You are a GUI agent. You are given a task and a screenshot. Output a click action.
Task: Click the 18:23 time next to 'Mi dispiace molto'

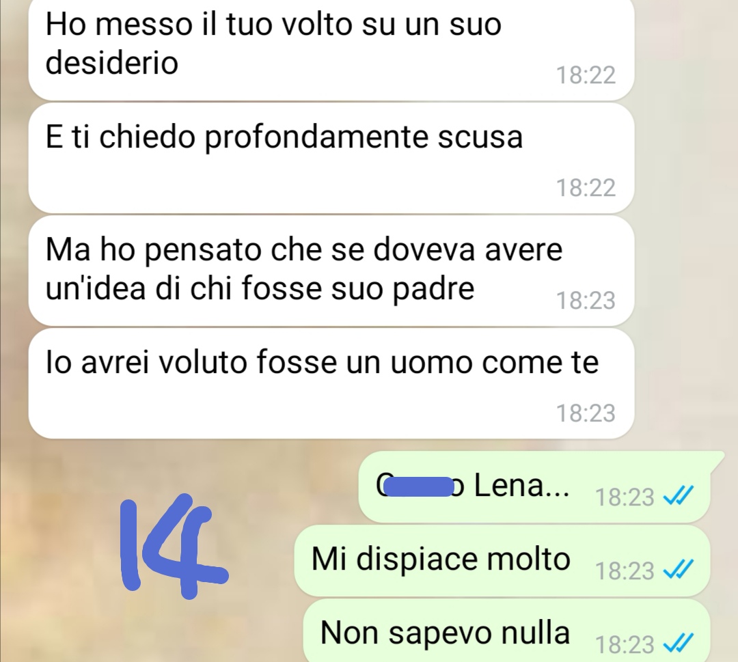(x=625, y=570)
